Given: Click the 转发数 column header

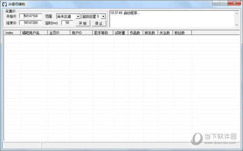Looking at the screenshot, I should point(150,33).
